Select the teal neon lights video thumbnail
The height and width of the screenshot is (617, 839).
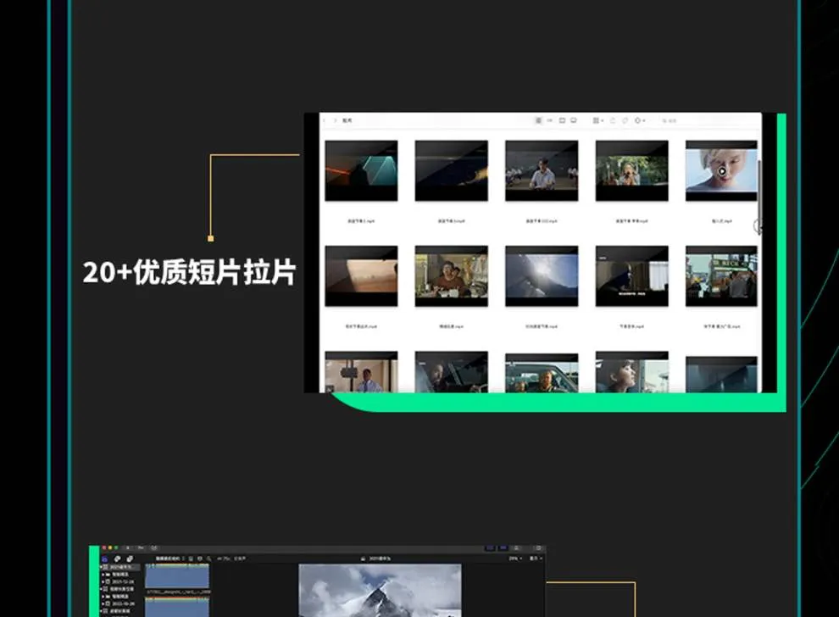(x=361, y=171)
